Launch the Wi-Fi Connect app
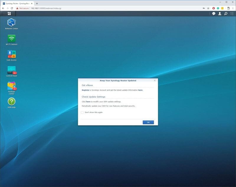 [x=12, y=38]
